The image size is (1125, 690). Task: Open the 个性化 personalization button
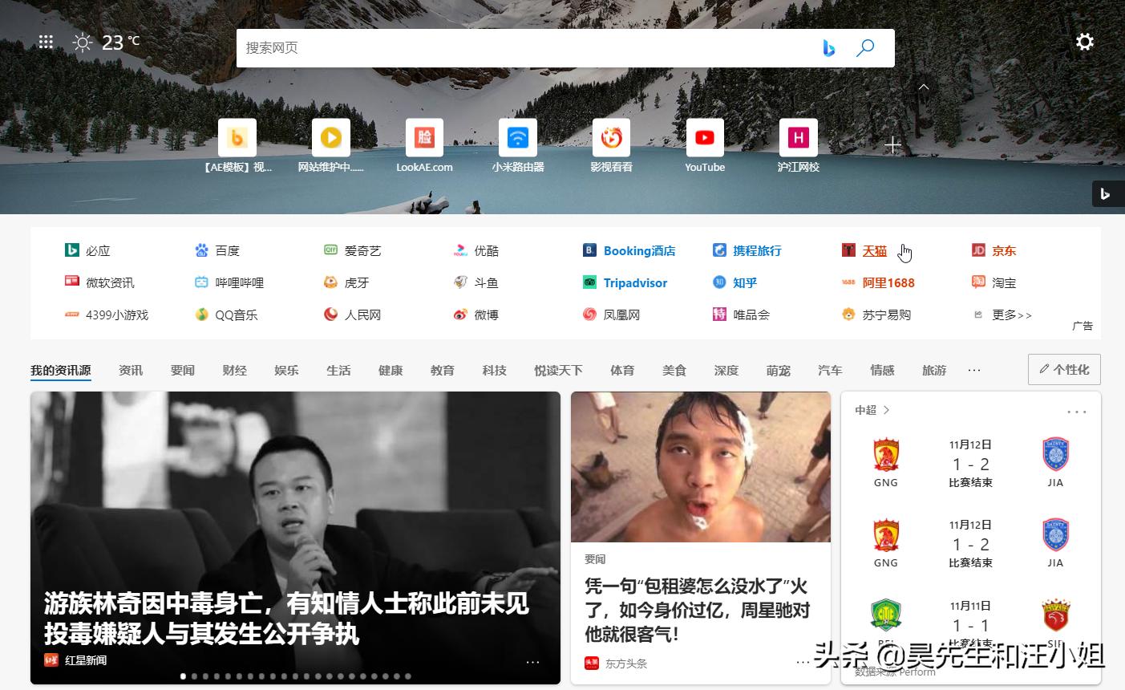point(1064,369)
